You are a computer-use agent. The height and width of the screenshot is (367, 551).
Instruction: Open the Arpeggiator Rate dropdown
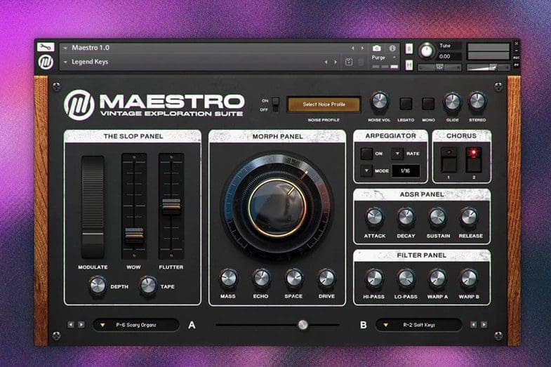click(x=398, y=154)
